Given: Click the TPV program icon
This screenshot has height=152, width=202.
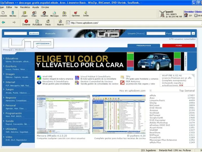Looking at the screenshot, I should (122, 77).
